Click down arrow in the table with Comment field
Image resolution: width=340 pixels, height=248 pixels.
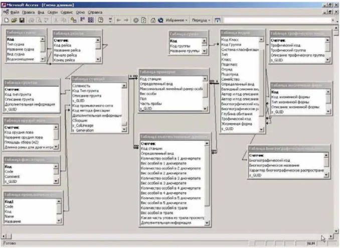[x=56, y=181]
